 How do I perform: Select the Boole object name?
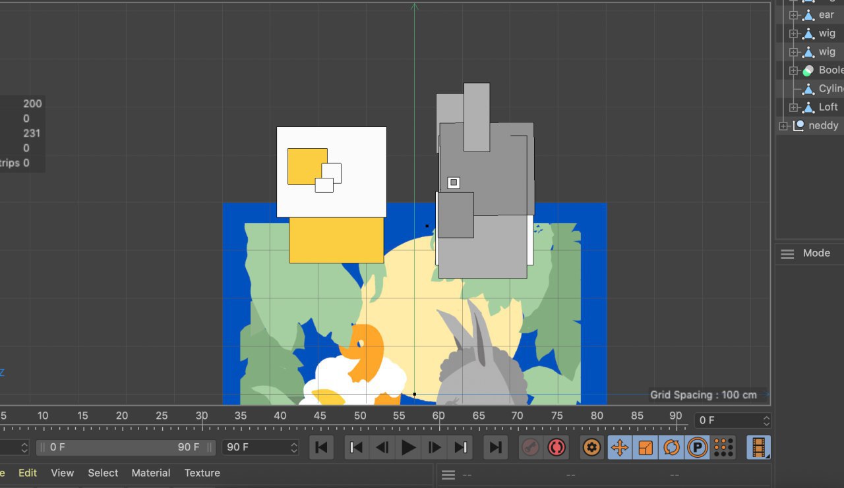click(x=831, y=70)
